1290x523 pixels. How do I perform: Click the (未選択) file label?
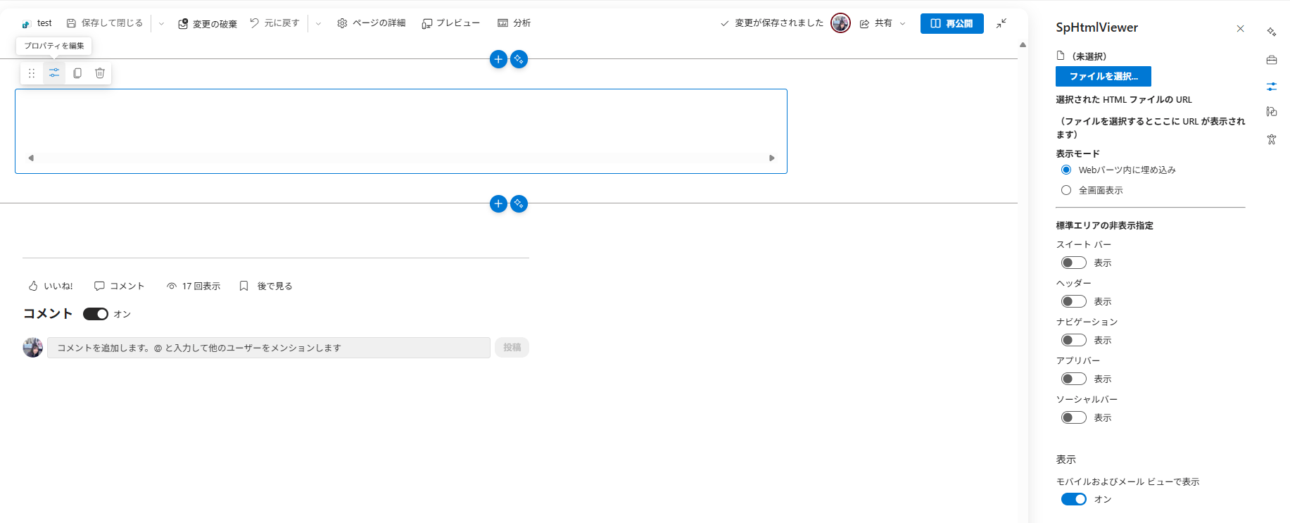click(x=1089, y=56)
